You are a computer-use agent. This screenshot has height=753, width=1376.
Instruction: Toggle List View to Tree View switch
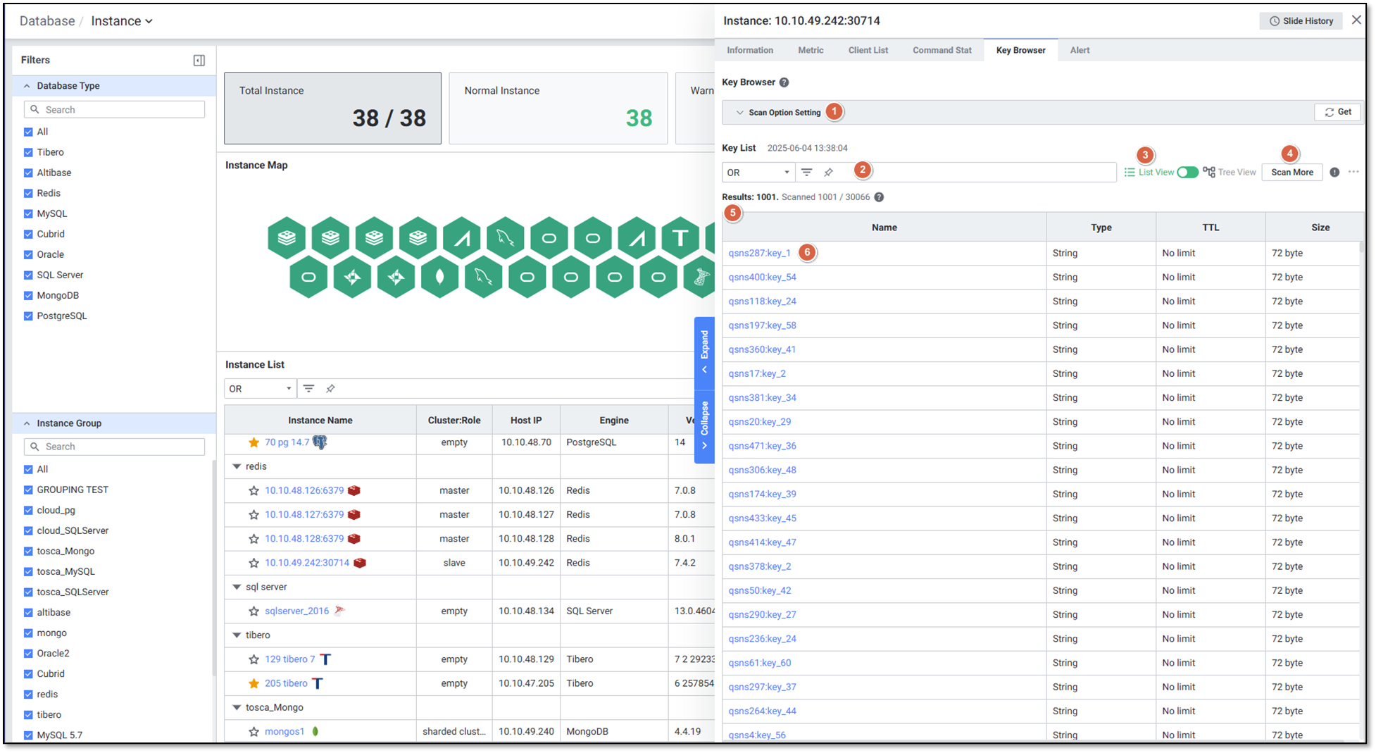point(1187,173)
